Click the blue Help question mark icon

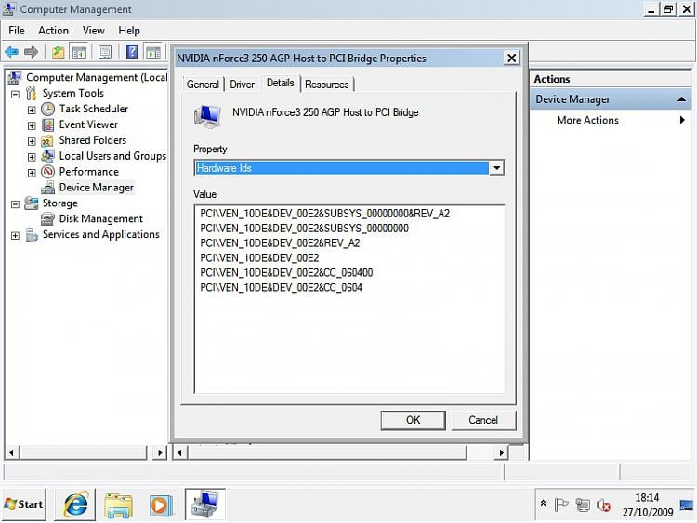(x=132, y=51)
